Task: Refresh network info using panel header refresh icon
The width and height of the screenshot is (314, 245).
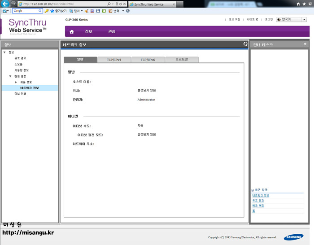Action: coord(245,44)
